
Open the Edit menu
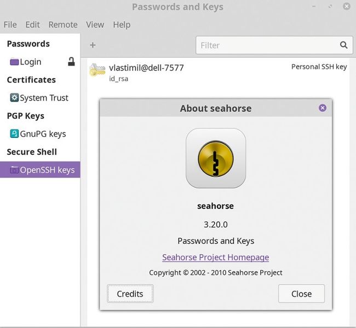pos(32,25)
